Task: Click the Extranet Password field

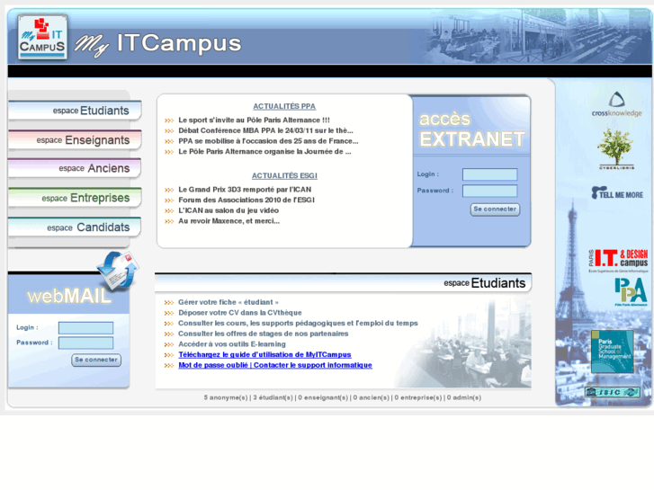Action: (489, 191)
